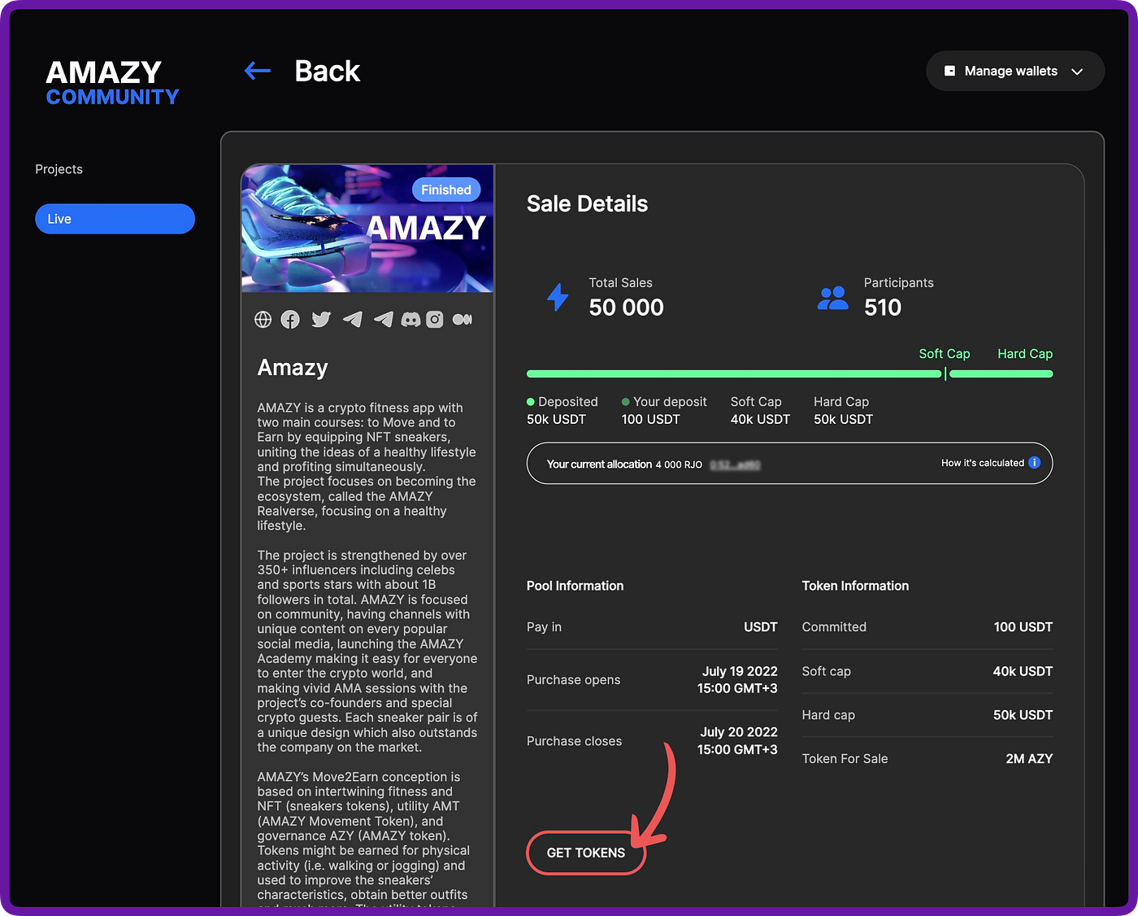
Task: Click the Purchase closes July 20 2022 row
Action: (652, 741)
